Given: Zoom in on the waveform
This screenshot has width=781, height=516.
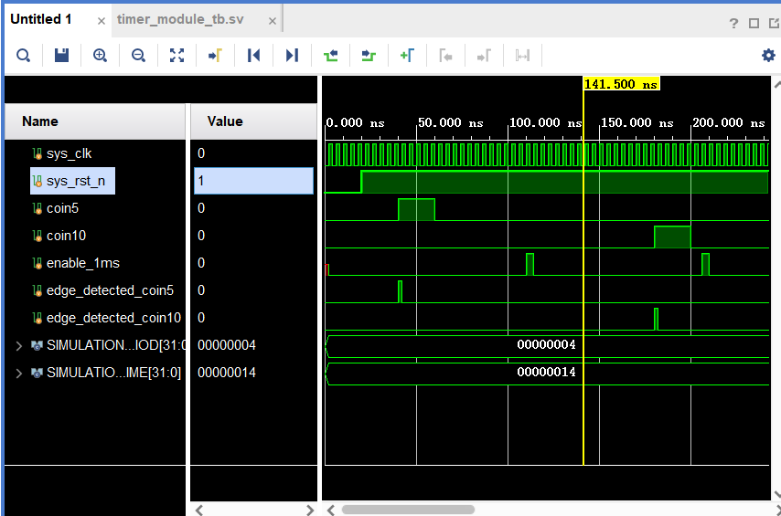Looking at the screenshot, I should pyautogui.click(x=100, y=56).
